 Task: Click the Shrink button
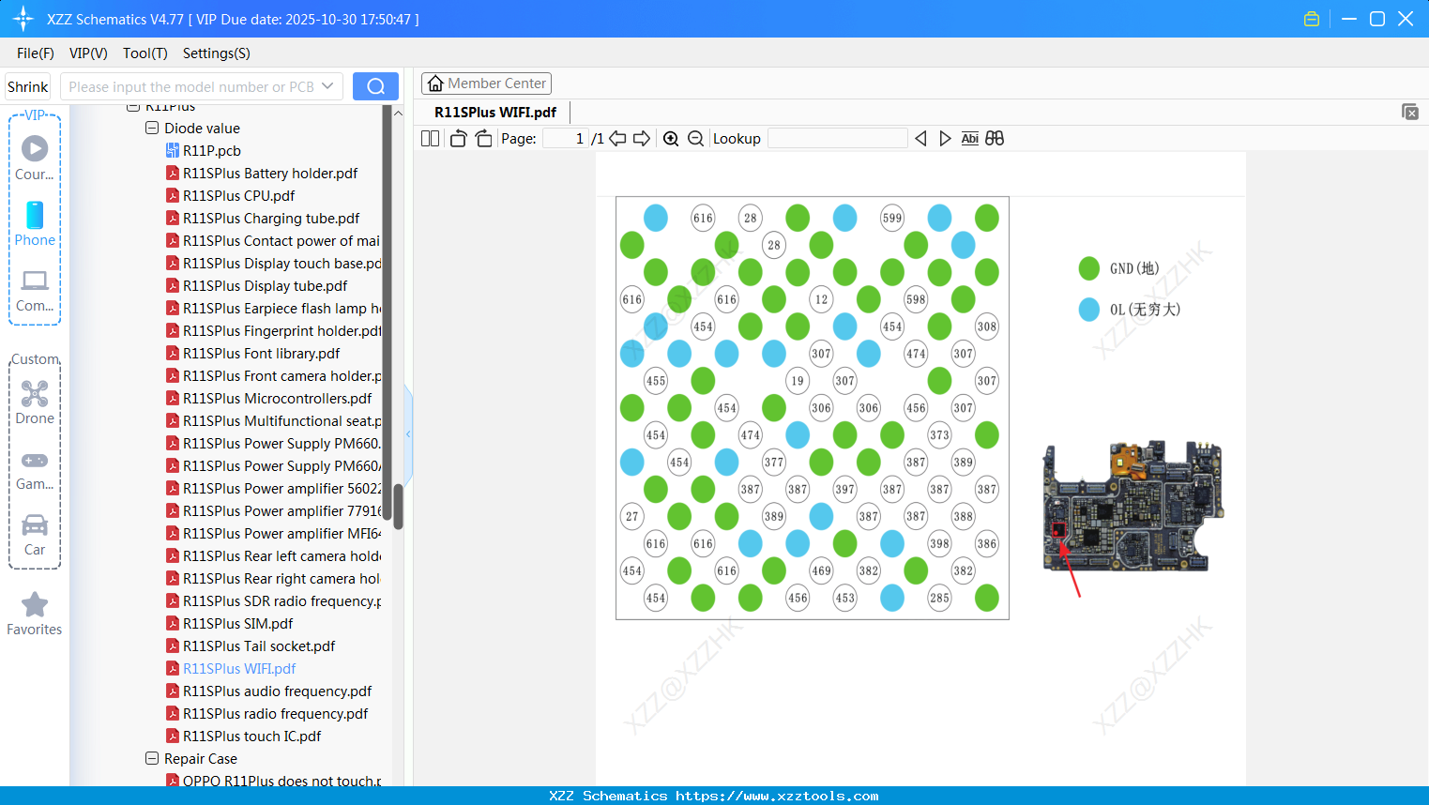tap(27, 86)
